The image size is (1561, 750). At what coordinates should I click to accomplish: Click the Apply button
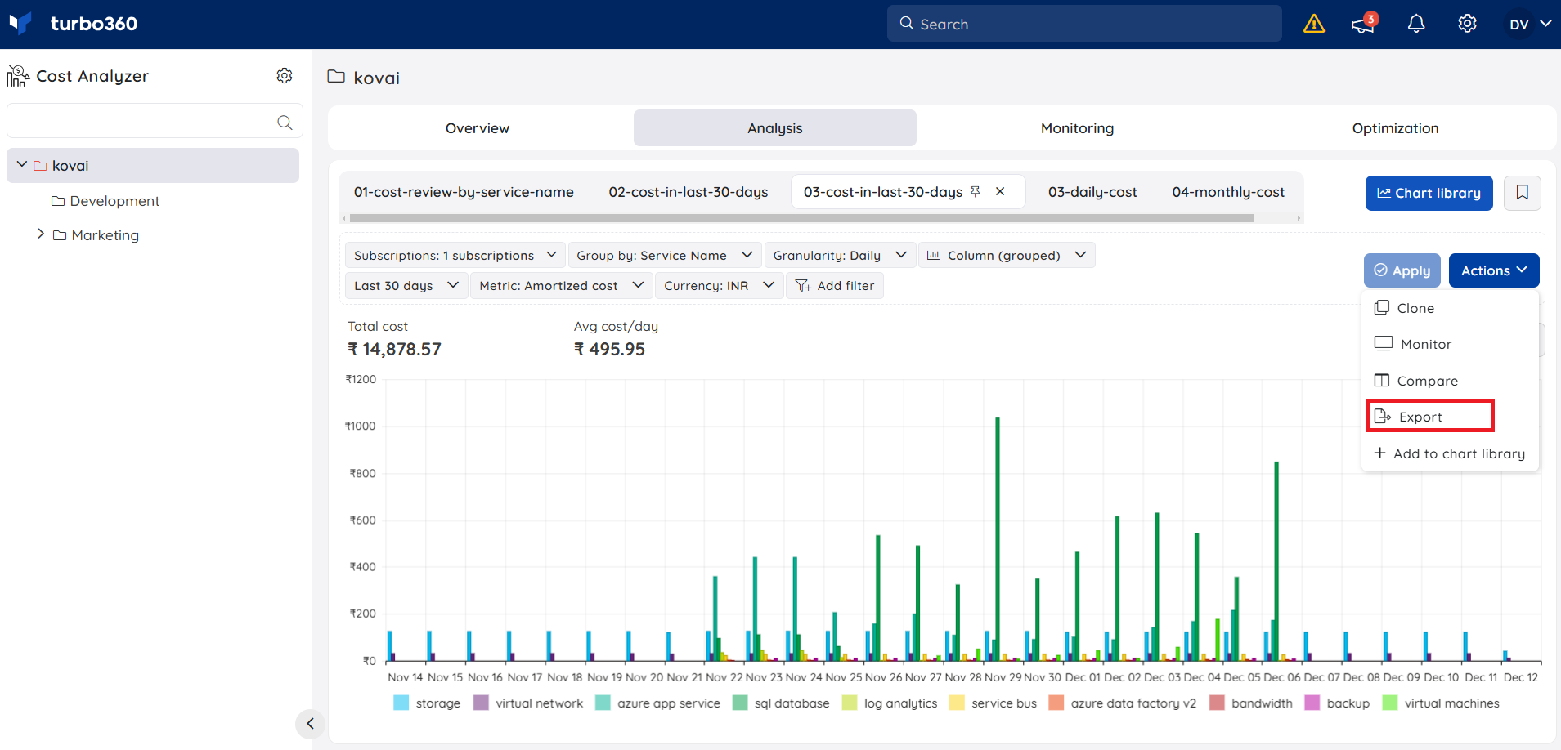1402,270
